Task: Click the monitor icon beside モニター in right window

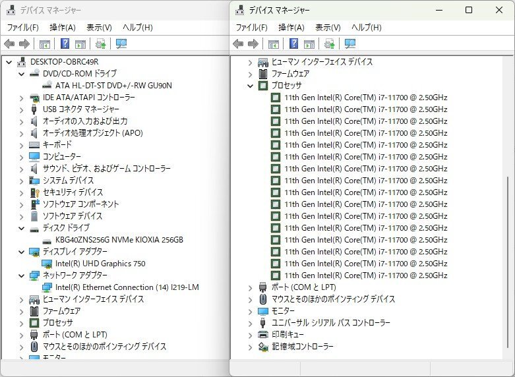Action: coord(263,311)
